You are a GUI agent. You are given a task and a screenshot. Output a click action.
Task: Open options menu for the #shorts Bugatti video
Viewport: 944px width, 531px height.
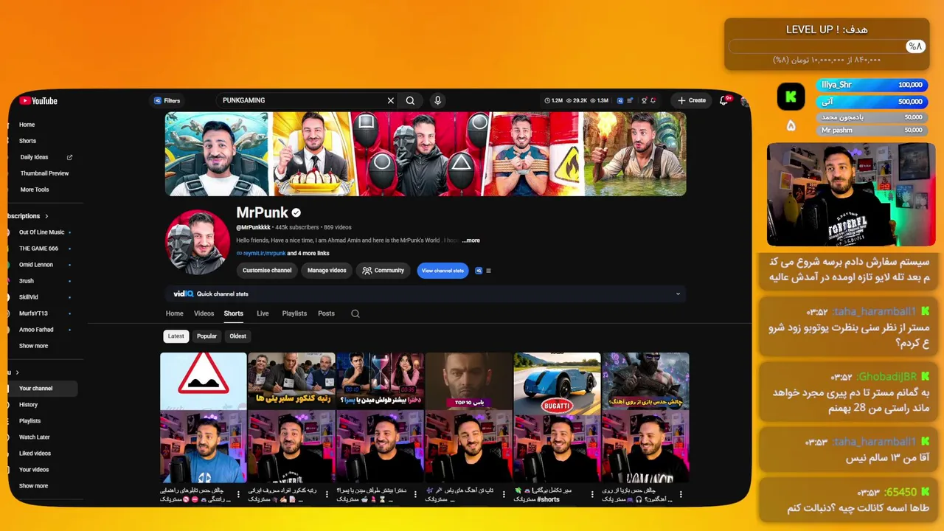click(593, 494)
